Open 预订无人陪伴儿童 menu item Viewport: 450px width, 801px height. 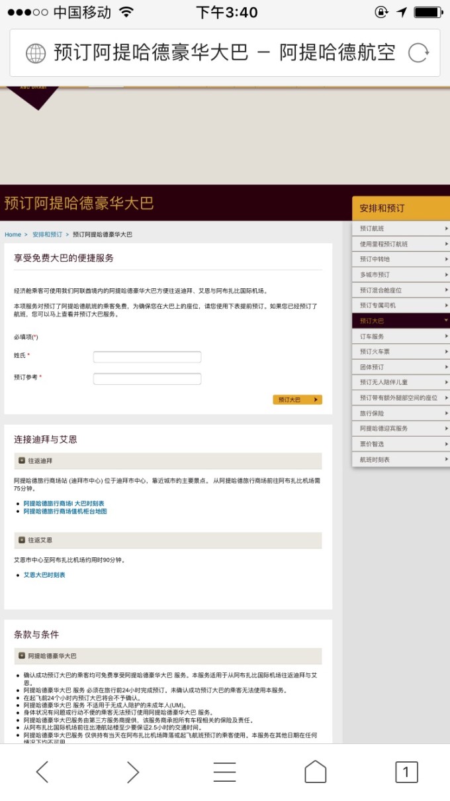(401, 382)
